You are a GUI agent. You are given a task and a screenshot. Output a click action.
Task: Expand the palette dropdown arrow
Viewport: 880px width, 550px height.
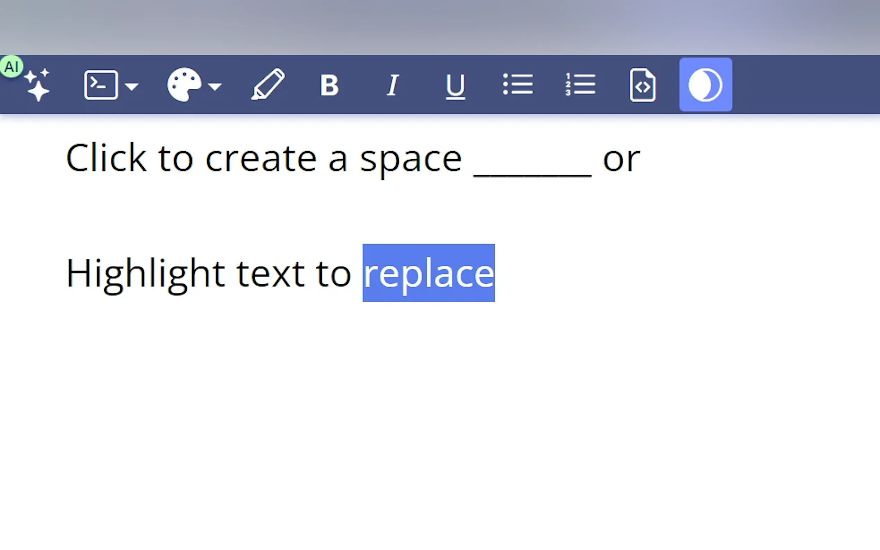click(x=215, y=86)
